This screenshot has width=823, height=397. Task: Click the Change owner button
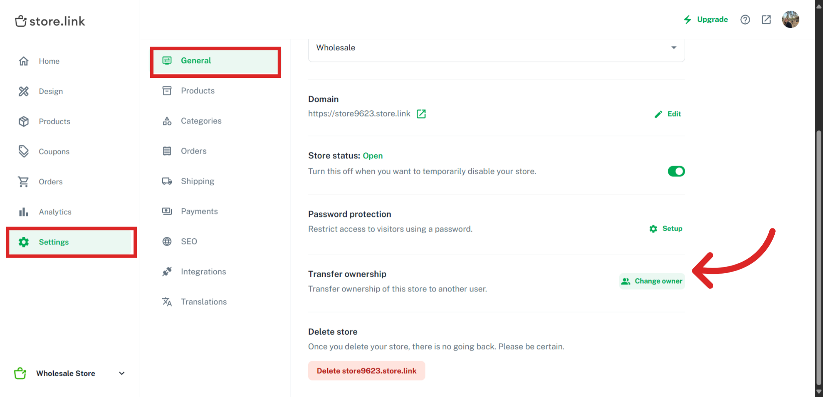click(652, 281)
